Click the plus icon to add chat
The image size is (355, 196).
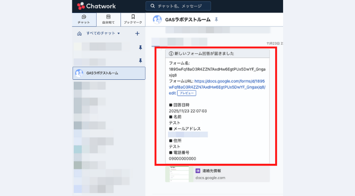click(x=137, y=34)
